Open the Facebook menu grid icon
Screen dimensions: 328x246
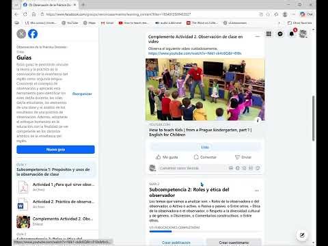269,34
